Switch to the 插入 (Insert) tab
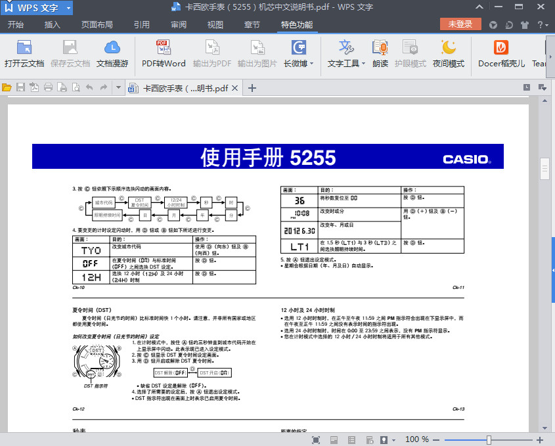The image size is (555, 446). 53,25
